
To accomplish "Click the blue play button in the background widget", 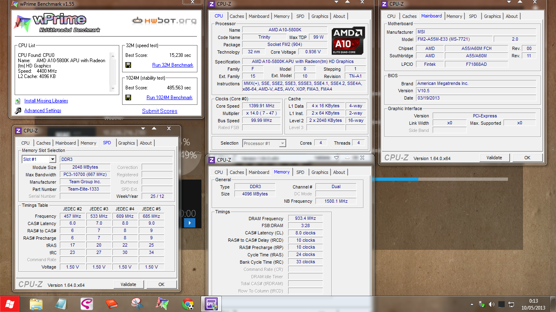I will tap(190, 223).
